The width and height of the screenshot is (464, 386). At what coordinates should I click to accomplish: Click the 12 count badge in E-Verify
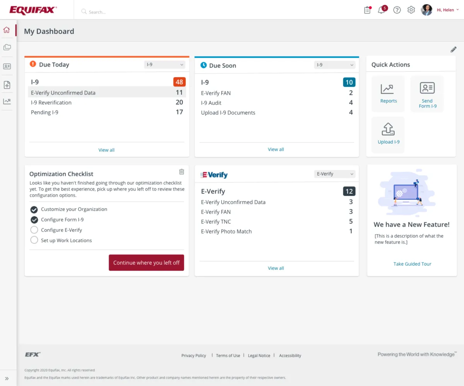point(349,191)
